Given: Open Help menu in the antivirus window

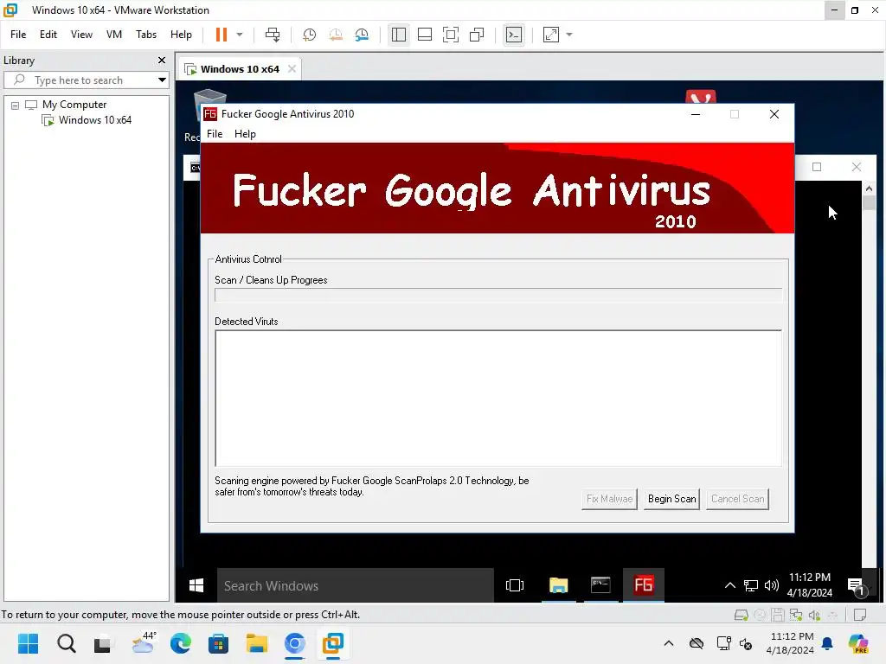Looking at the screenshot, I should coord(245,134).
